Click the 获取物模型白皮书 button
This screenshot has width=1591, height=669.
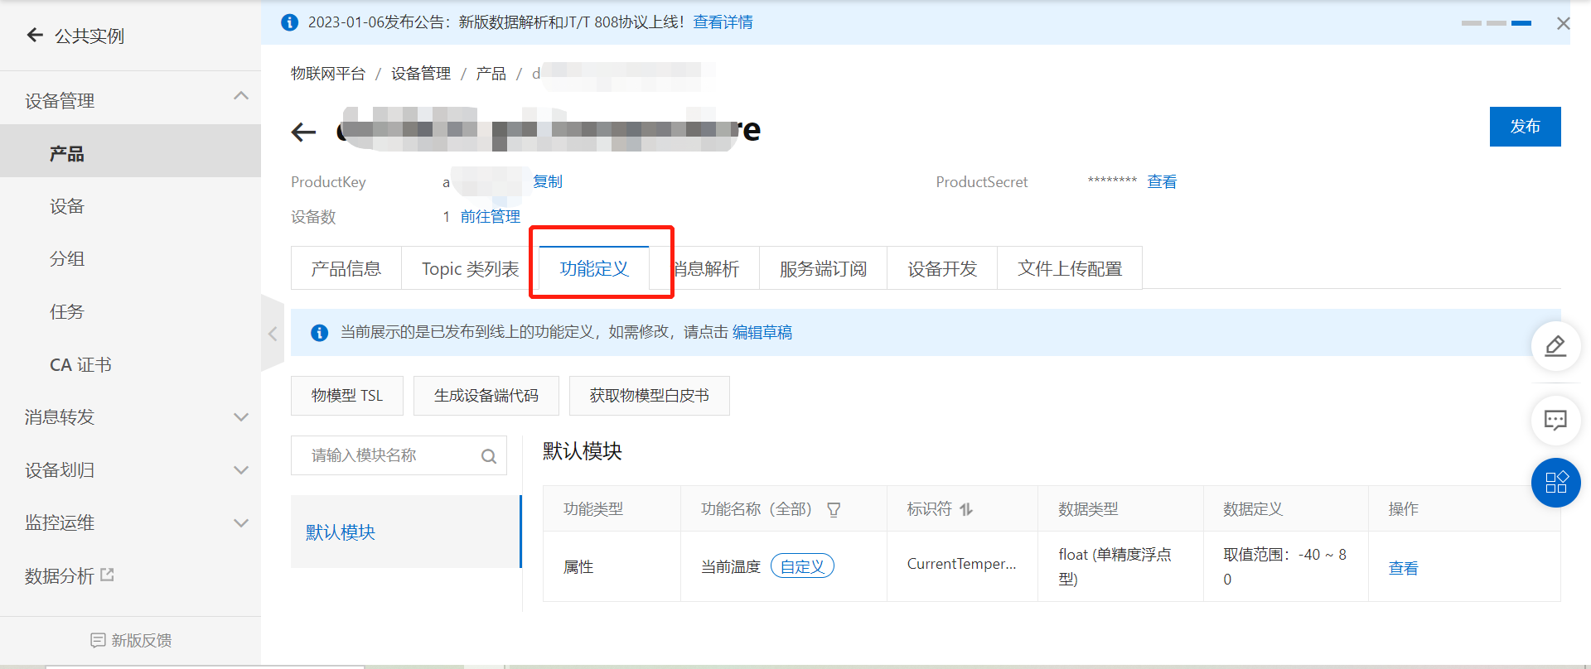tap(650, 396)
